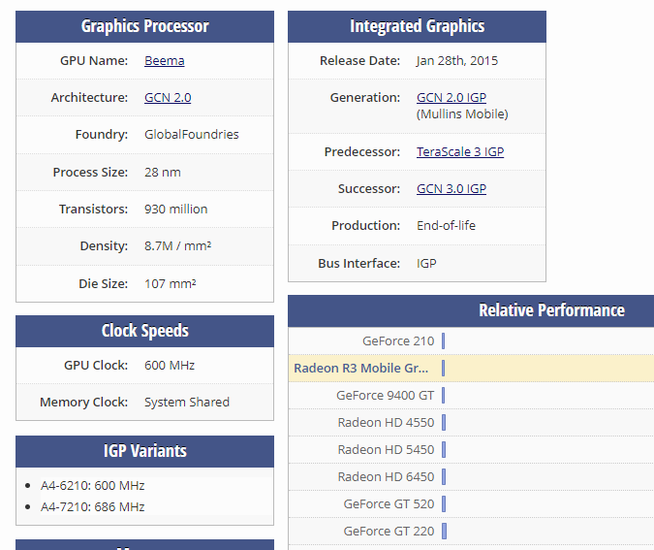Image resolution: width=654 pixels, height=550 pixels.
Task: Click the Integrated Graphics section header
Action: [417, 26]
